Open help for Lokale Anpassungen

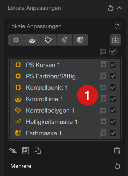click(118, 26)
